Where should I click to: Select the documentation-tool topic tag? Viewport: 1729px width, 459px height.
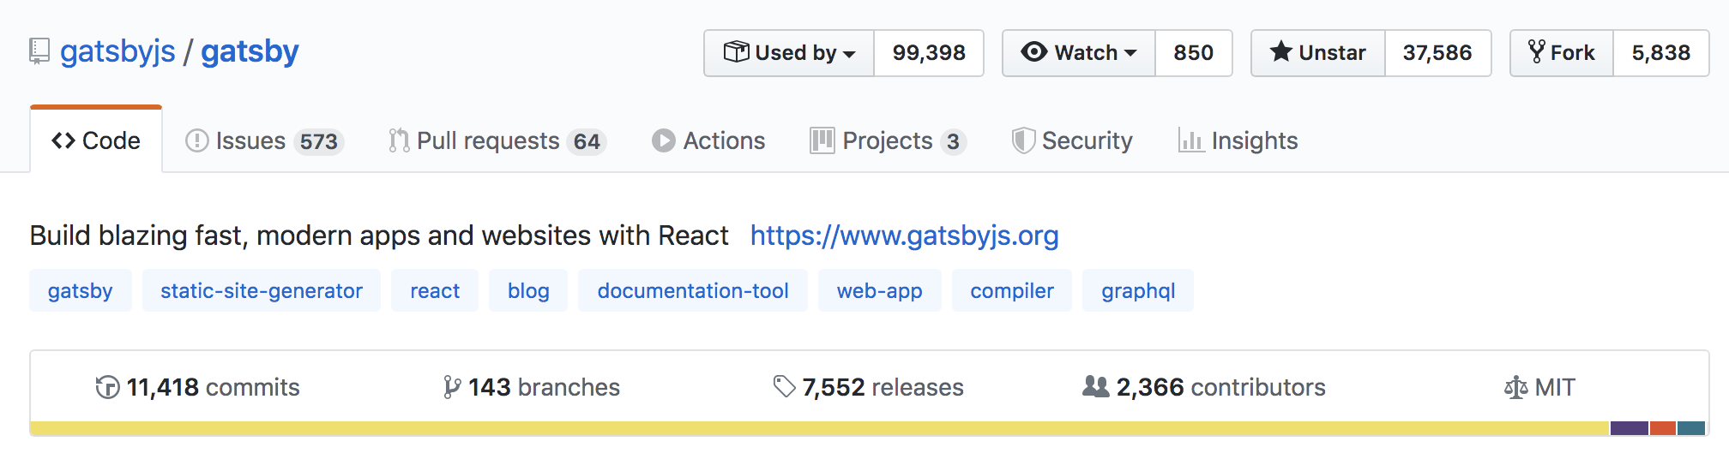point(693,291)
